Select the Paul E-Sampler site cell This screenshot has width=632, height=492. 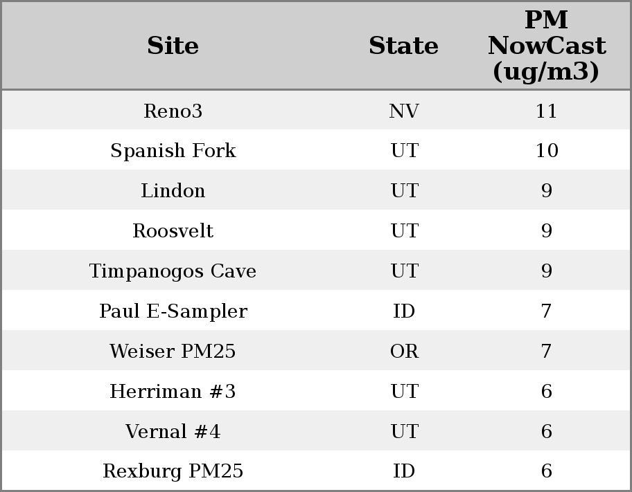pyautogui.click(x=173, y=311)
